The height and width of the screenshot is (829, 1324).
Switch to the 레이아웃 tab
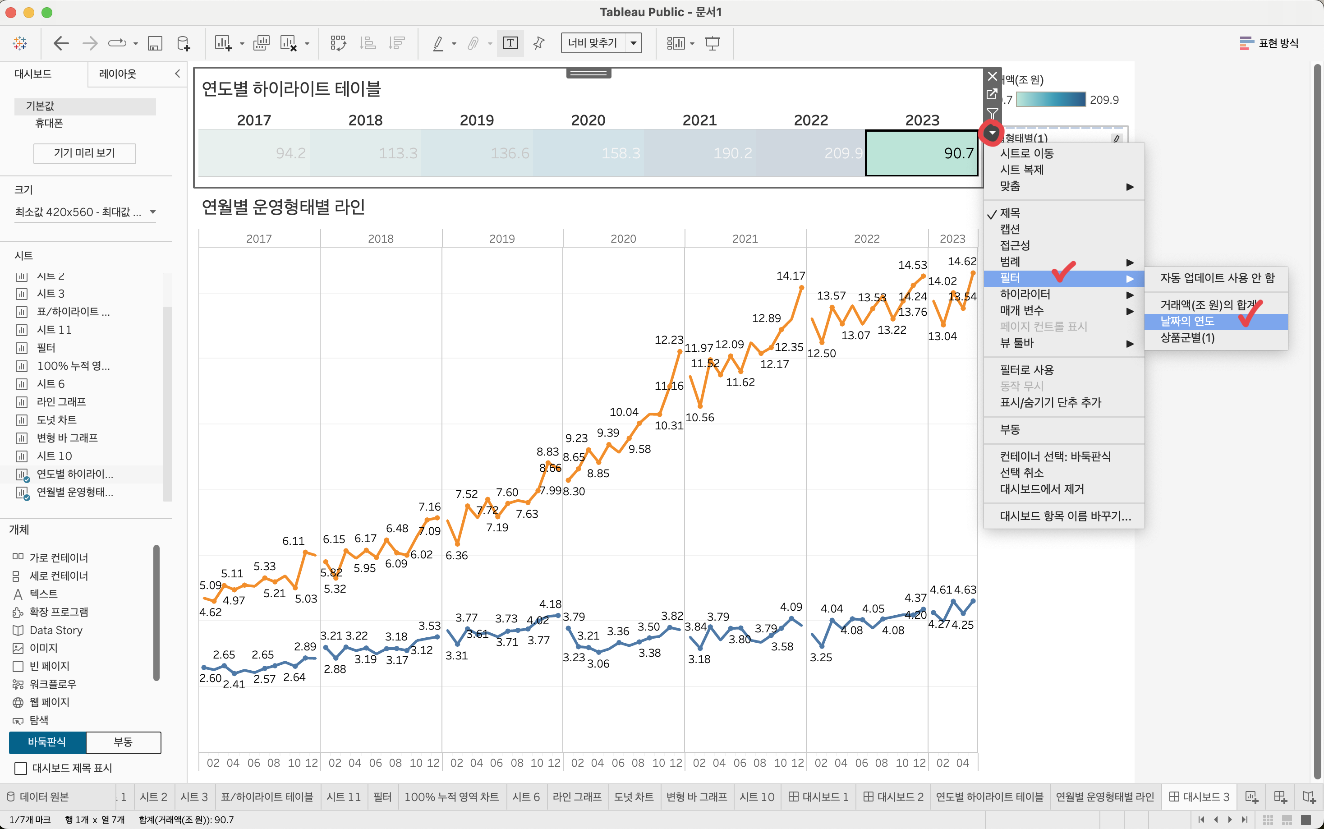118,74
